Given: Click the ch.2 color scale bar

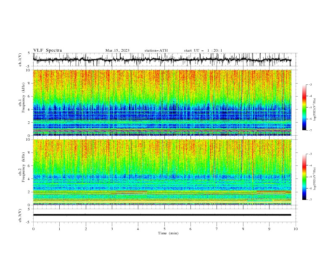Looking at the screenshot, I should point(304,177).
